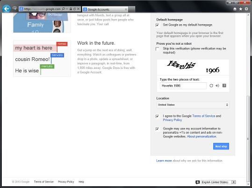
Task: Toggle the personalize +1's account information checkbox
Action: point(158,129)
